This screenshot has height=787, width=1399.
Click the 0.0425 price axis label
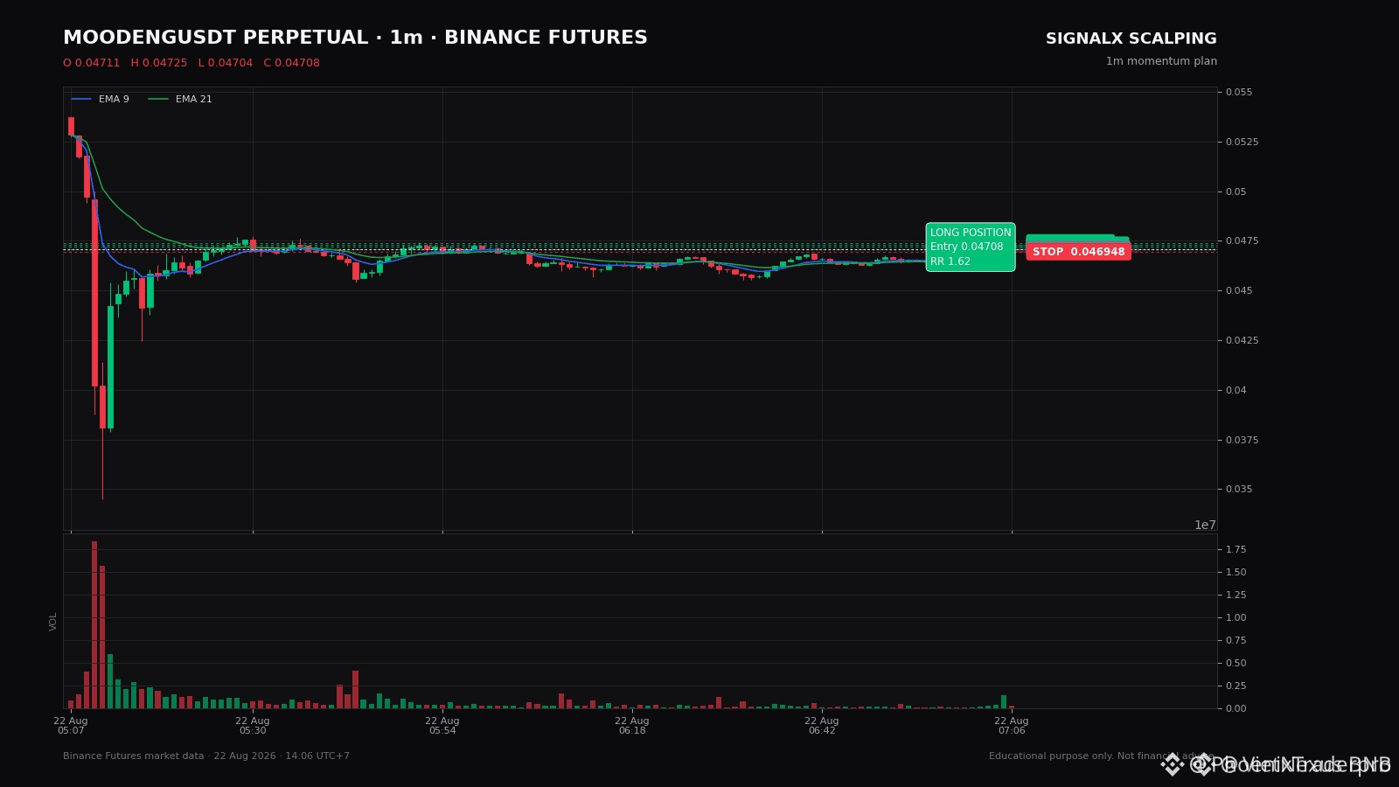click(x=1242, y=341)
